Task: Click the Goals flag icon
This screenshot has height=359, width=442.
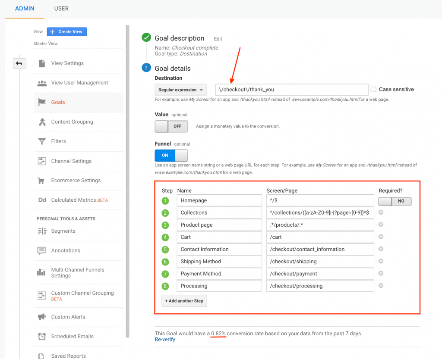Action: [42, 102]
